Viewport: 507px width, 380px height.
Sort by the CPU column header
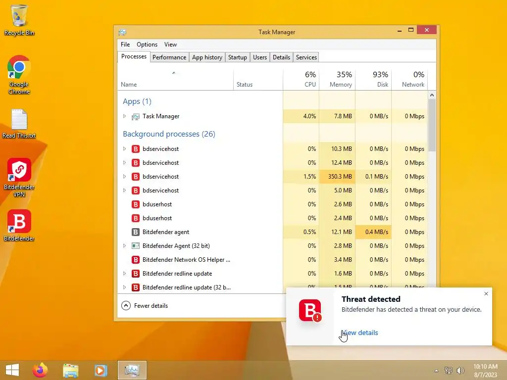tap(301, 80)
